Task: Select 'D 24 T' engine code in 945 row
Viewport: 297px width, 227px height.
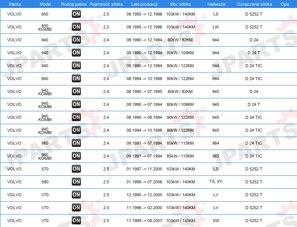Action: pyautogui.click(x=254, y=104)
